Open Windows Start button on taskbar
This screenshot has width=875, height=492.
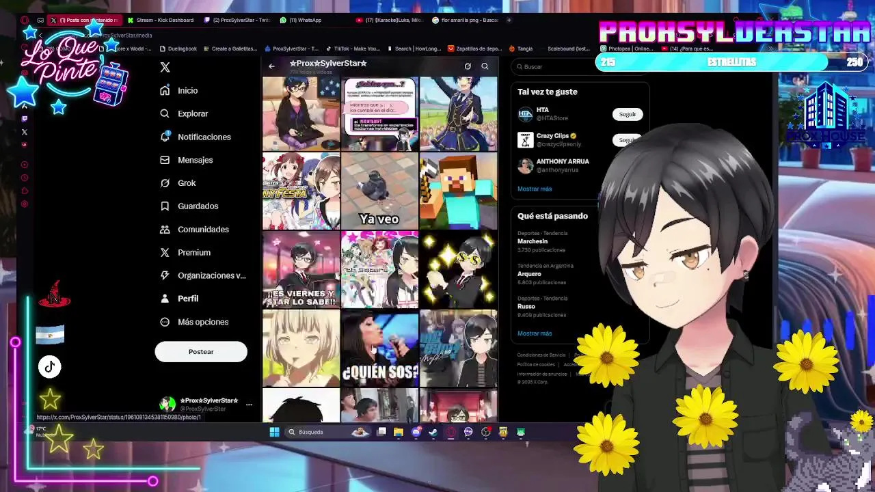click(x=274, y=432)
